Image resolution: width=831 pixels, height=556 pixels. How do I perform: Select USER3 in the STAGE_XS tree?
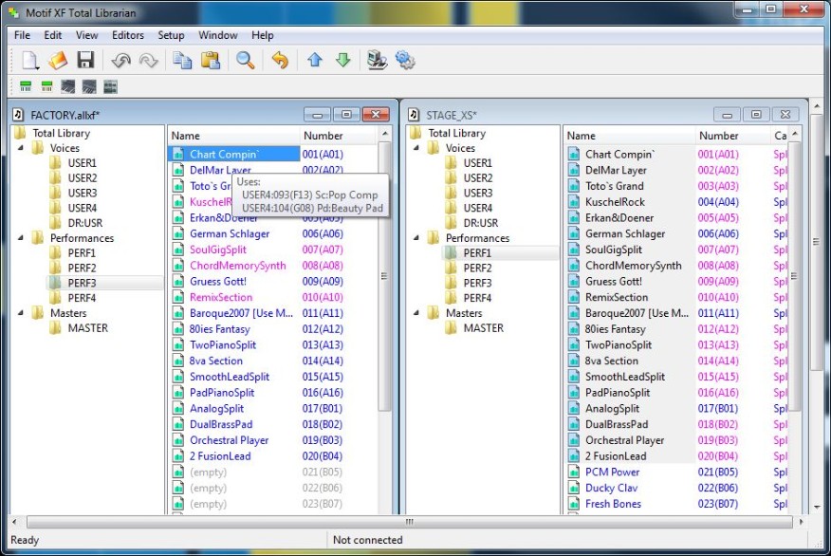pyautogui.click(x=477, y=193)
